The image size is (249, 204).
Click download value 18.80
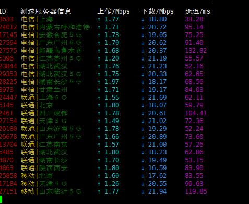(x=157, y=19)
